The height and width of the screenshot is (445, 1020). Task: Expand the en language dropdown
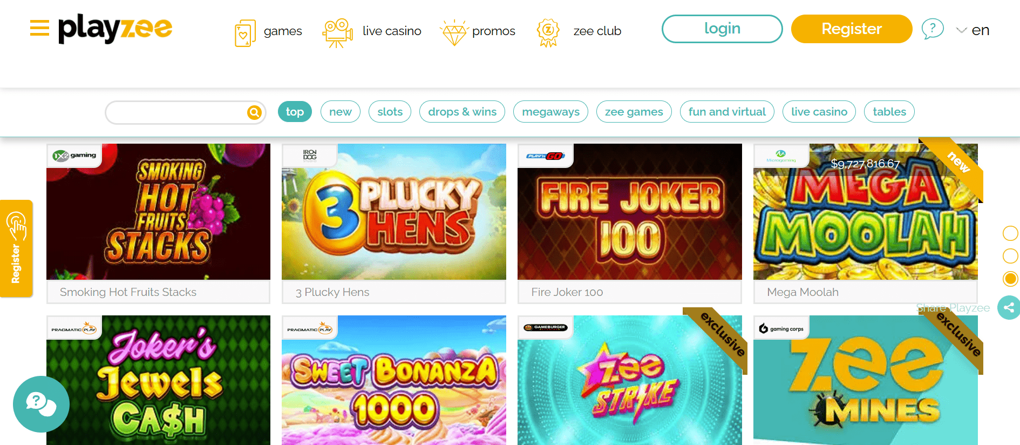click(x=973, y=30)
